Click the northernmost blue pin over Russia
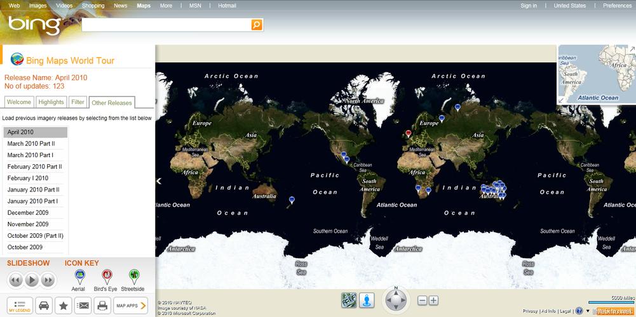Screen dimensions: 636x317 pyautogui.click(x=457, y=107)
